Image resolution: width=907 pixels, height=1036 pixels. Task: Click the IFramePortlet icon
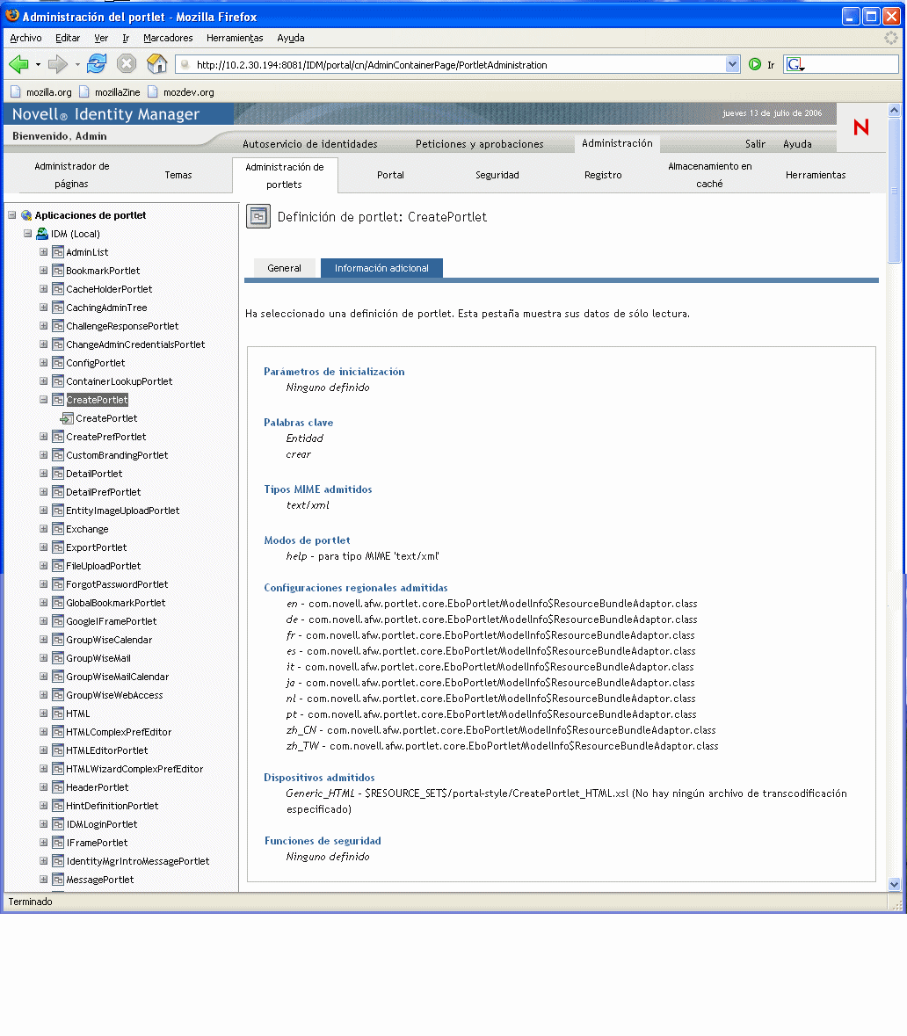58,843
